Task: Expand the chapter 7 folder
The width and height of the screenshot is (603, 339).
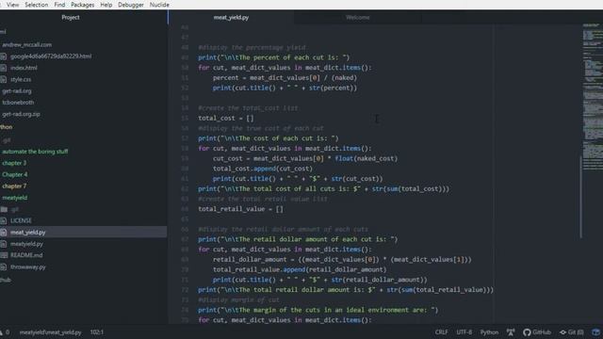Action: point(14,186)
